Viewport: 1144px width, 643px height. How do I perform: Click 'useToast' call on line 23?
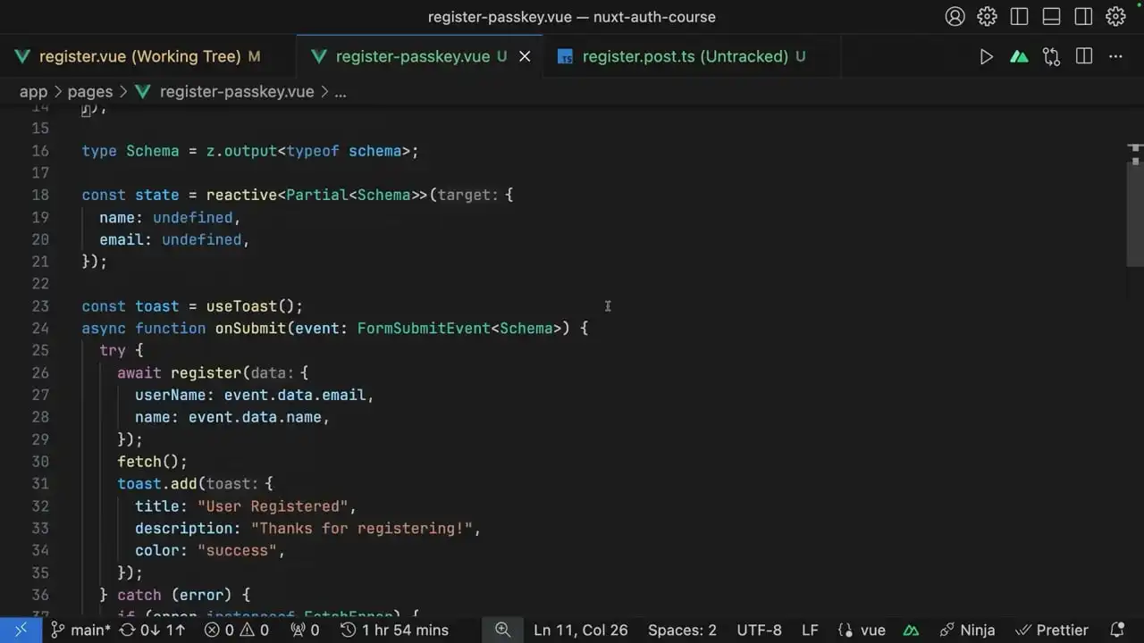[x=241, y=306]
